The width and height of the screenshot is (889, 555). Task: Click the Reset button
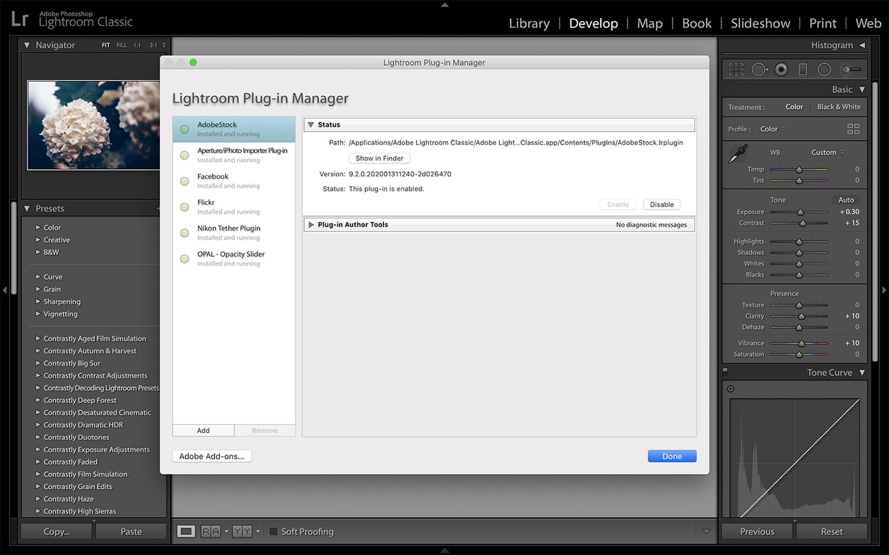pyautogui.click(x=832, y=532)
